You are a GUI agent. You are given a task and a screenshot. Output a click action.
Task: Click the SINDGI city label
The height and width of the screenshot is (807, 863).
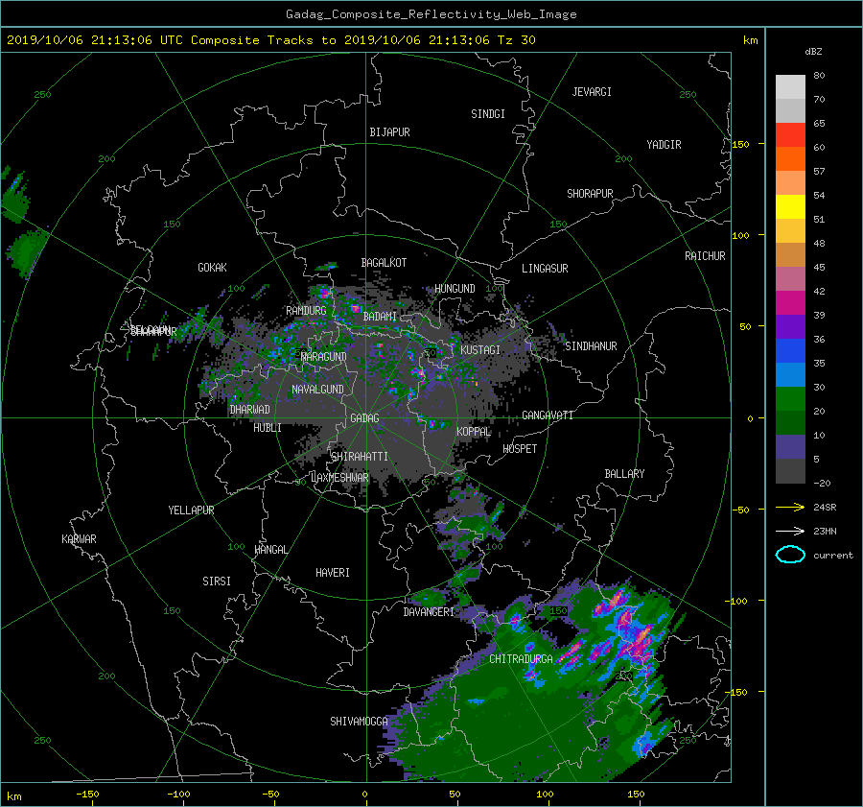488,114
